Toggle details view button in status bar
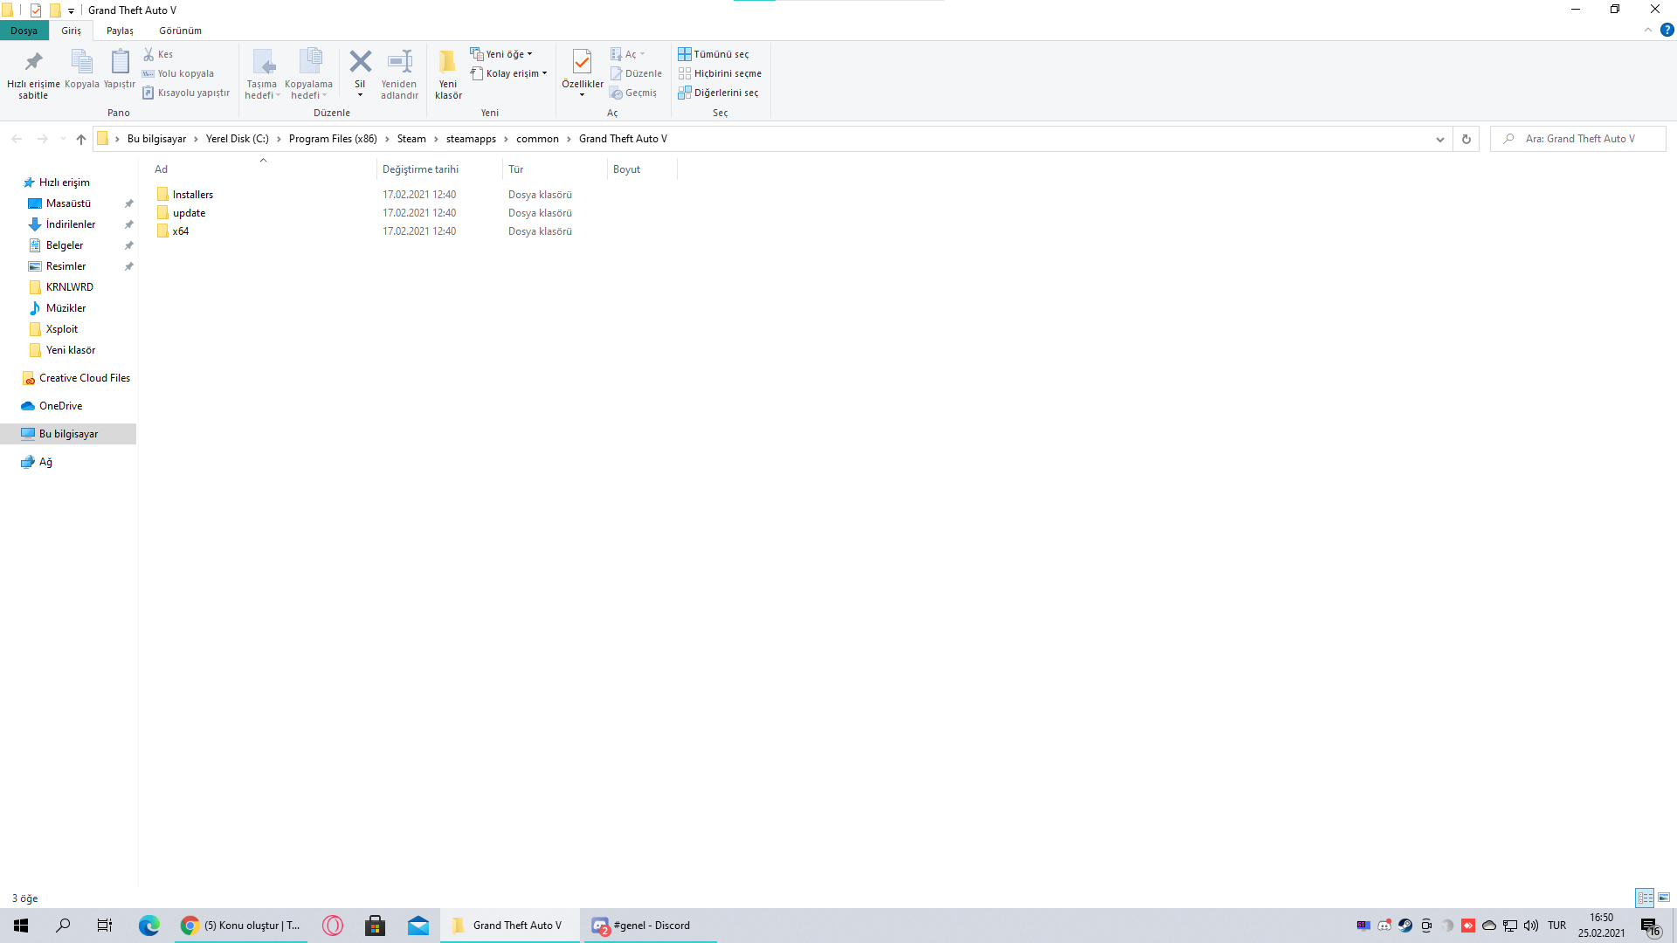This screenshot has height=943, width=1677. tap(1645, 898)
